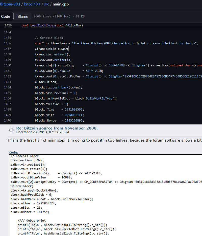Screen dimensions: 202x236
Task: Click line number 1468 in gutter
Action: [x=8, y=110]
